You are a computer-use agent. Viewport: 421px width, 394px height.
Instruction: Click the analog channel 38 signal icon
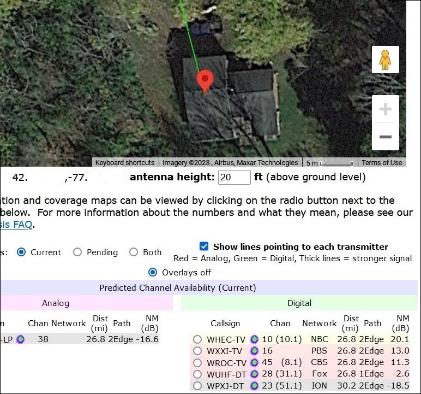[x=20, y=339]
